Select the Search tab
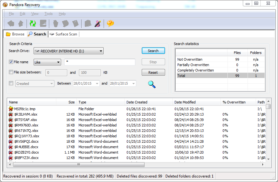278x182 pixels. tap(37, 34)
